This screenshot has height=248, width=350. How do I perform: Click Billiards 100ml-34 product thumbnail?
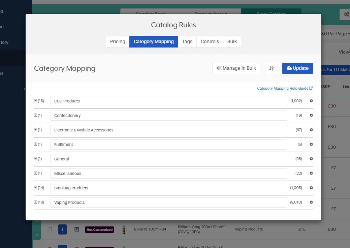(x=124, y=229)
